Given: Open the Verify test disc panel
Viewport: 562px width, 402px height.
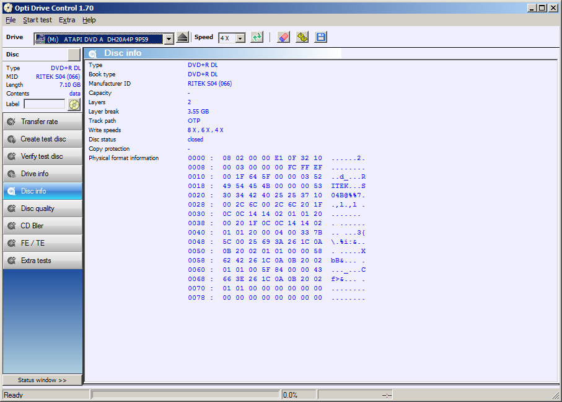Looking at the screenshot, I should coord(43,156).
